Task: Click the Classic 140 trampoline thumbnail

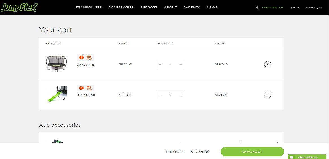Action: 56,63
